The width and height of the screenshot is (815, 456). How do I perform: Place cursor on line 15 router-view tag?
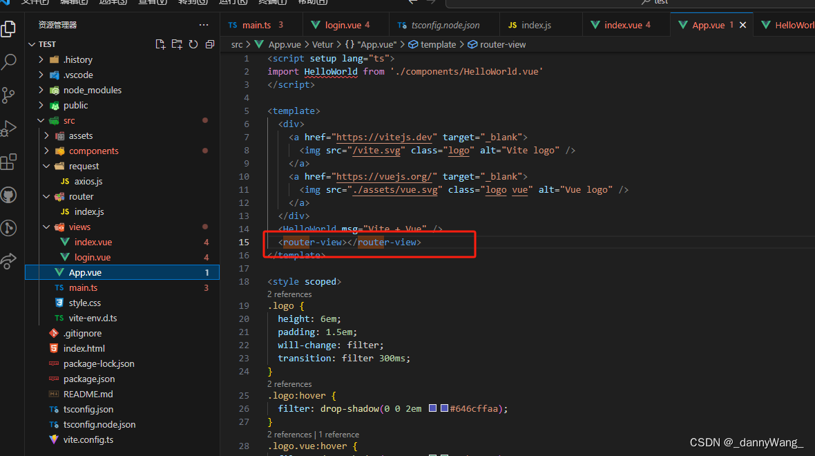point(349,243)
